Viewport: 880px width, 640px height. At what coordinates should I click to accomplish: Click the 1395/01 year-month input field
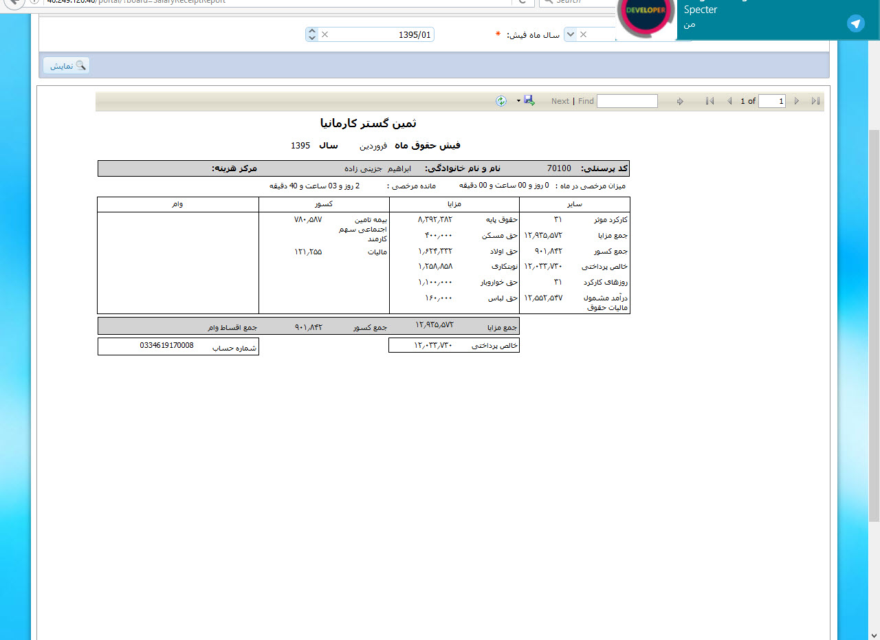(x=382, y=34)
